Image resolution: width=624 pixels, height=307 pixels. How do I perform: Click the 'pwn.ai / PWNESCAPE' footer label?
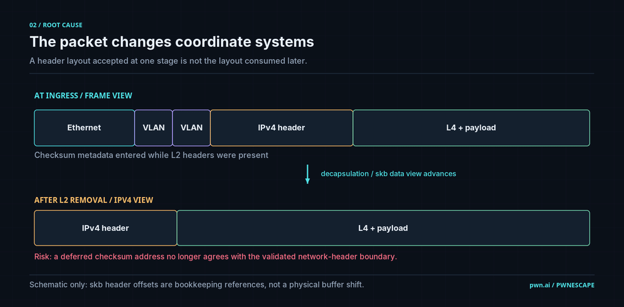tap(562, 285)
